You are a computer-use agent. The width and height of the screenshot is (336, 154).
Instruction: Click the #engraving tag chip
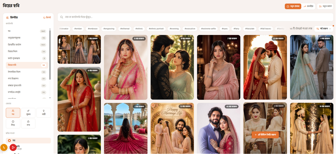coord(109,29)
